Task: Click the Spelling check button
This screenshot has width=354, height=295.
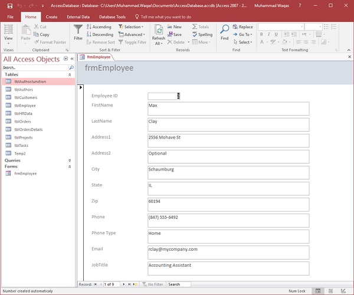Action: 203,34
